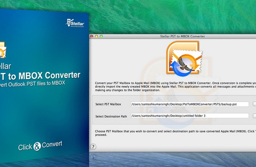Click the Select PST Mailbox path field

(x=190, y=104)
